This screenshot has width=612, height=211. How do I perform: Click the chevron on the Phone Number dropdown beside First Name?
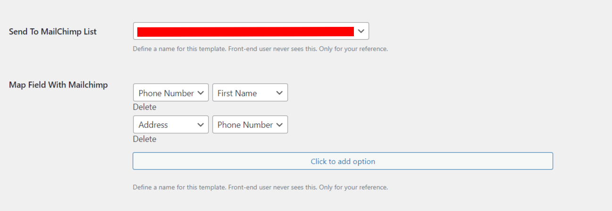[201, 93]
